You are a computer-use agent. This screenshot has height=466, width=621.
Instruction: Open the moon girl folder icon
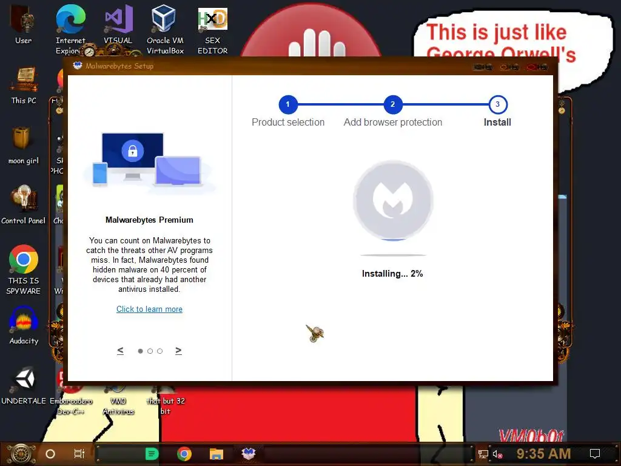tap(24, 145)
